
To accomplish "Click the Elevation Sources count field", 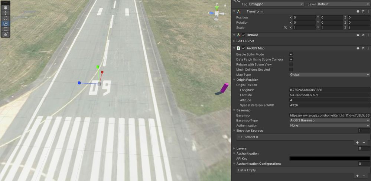I will (364, 131).
